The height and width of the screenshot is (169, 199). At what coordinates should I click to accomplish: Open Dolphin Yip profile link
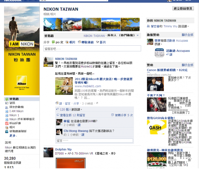(63, 149)
